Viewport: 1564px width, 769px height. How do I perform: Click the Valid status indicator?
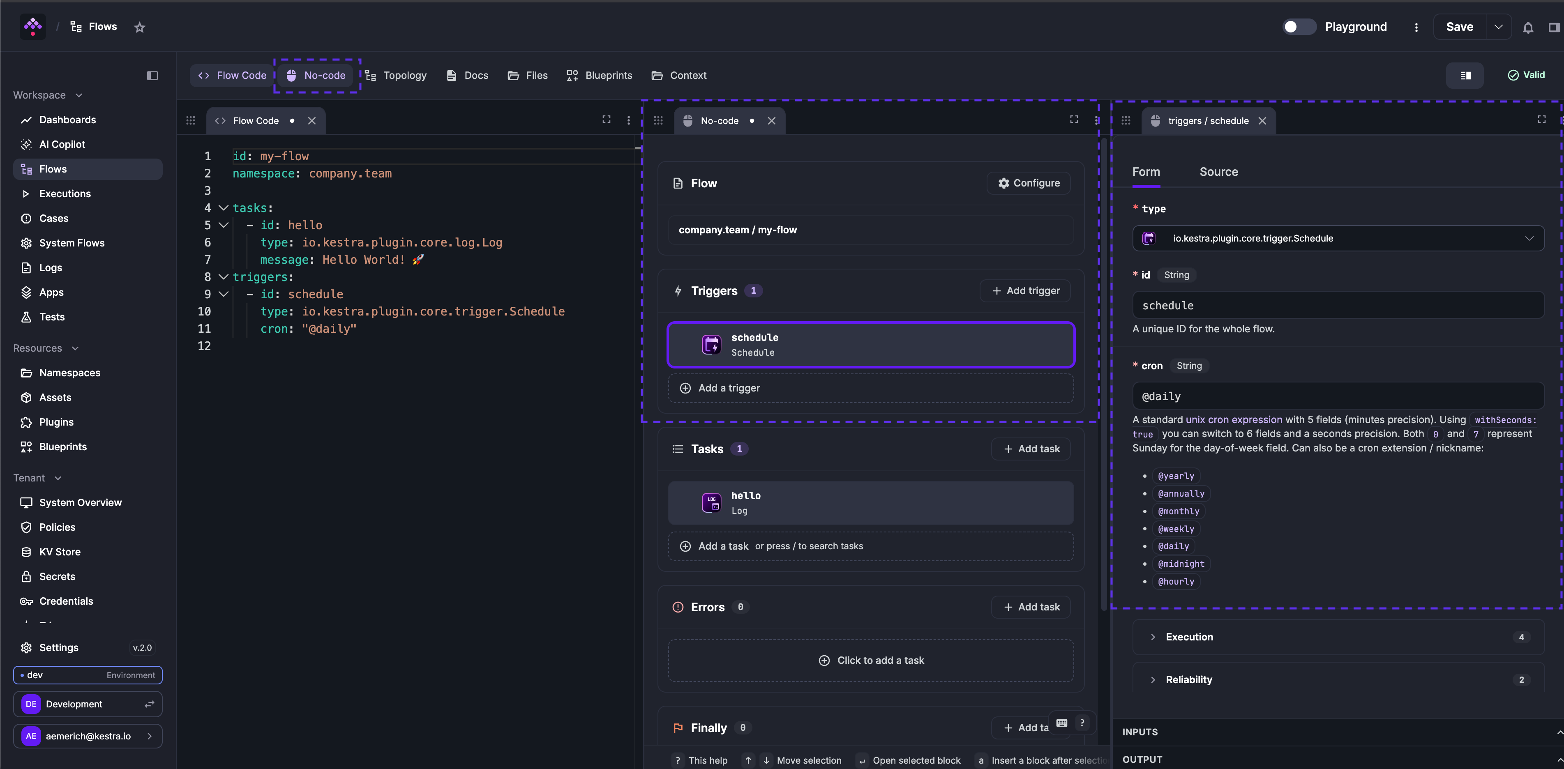pyautogui.click(x=1526, y=75)
